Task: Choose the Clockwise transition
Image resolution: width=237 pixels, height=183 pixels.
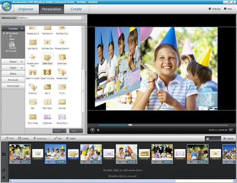Action: [47, 117]
